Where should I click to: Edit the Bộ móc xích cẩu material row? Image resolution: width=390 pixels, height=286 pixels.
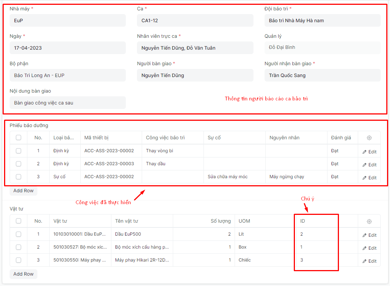[369, 248]
